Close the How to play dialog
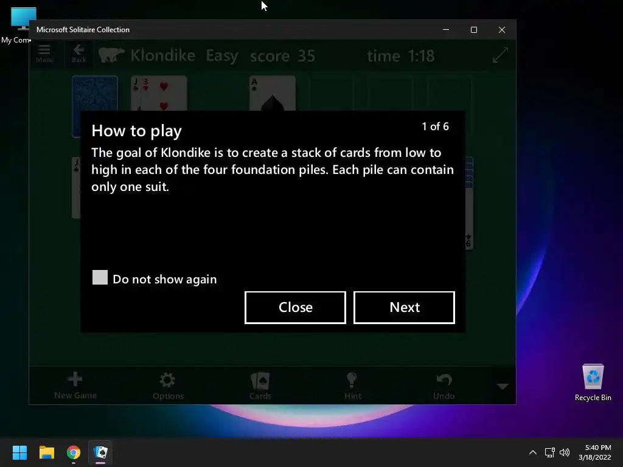This screenshot has height=467, width=623. tap(295, 307)
